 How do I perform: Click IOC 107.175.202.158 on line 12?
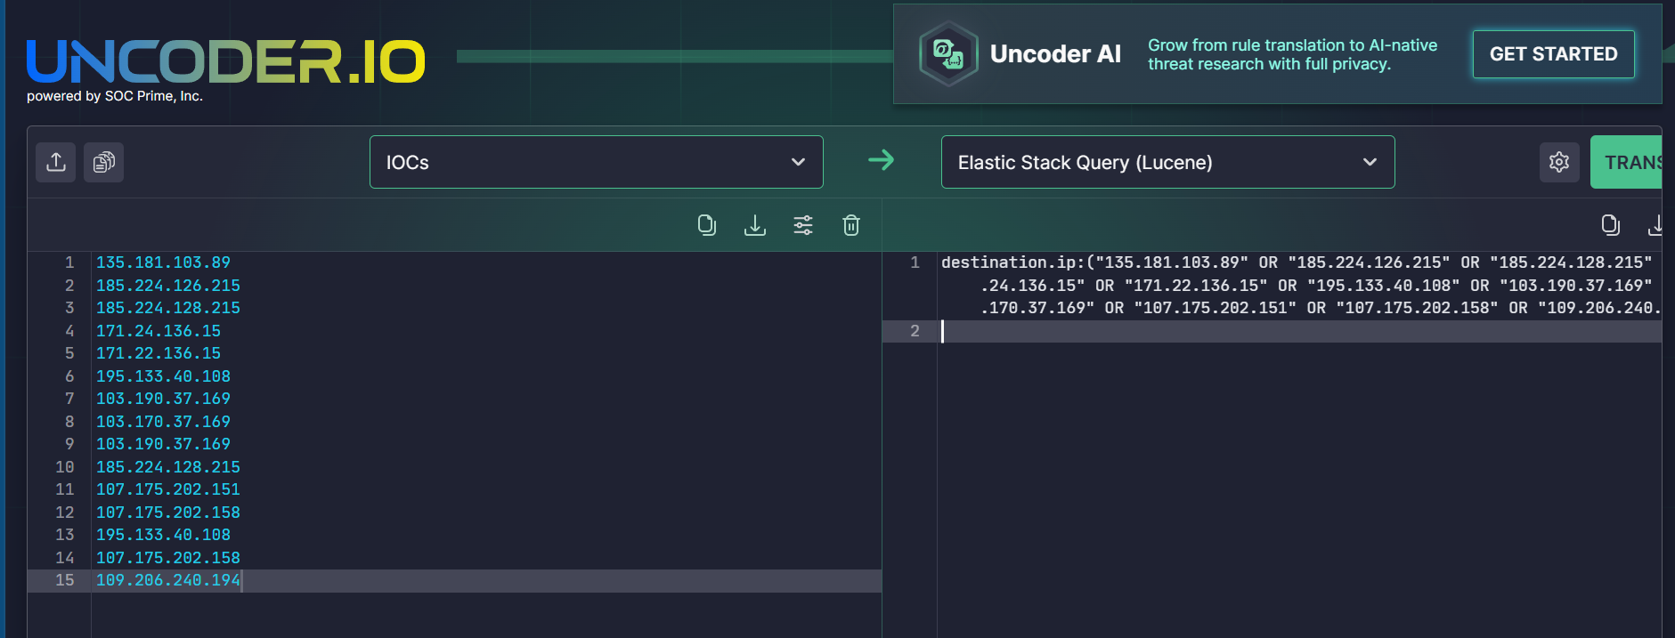pyautogui.click(x=168, y=513)
